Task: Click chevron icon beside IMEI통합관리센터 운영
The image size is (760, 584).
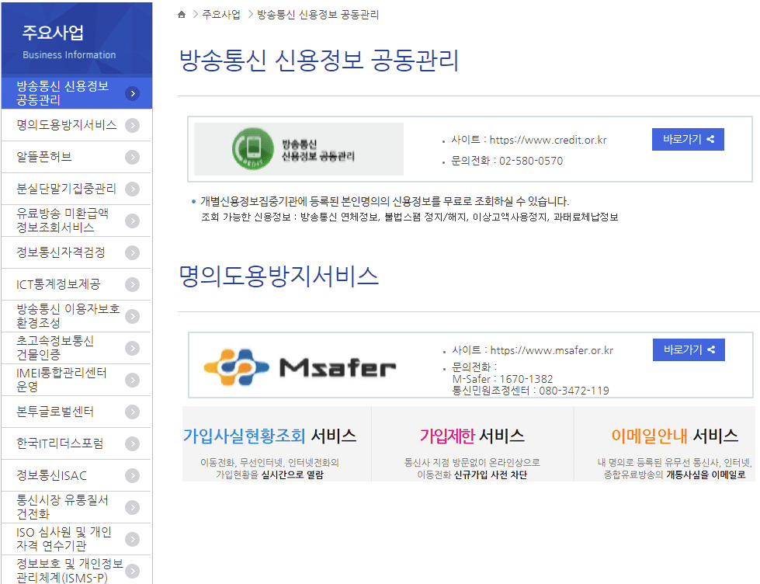Action: coord(132,381)
